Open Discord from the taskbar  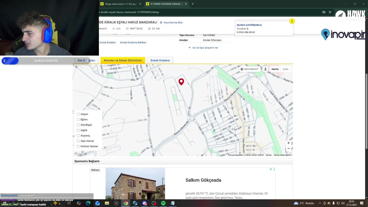coord(144,203)
